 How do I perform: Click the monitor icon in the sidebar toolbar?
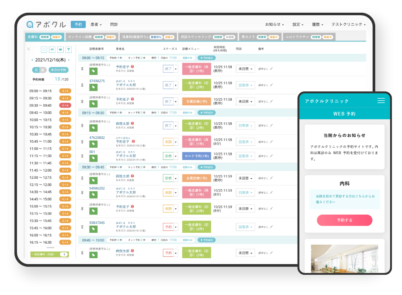pyautogui.click(x=61, y=49)
